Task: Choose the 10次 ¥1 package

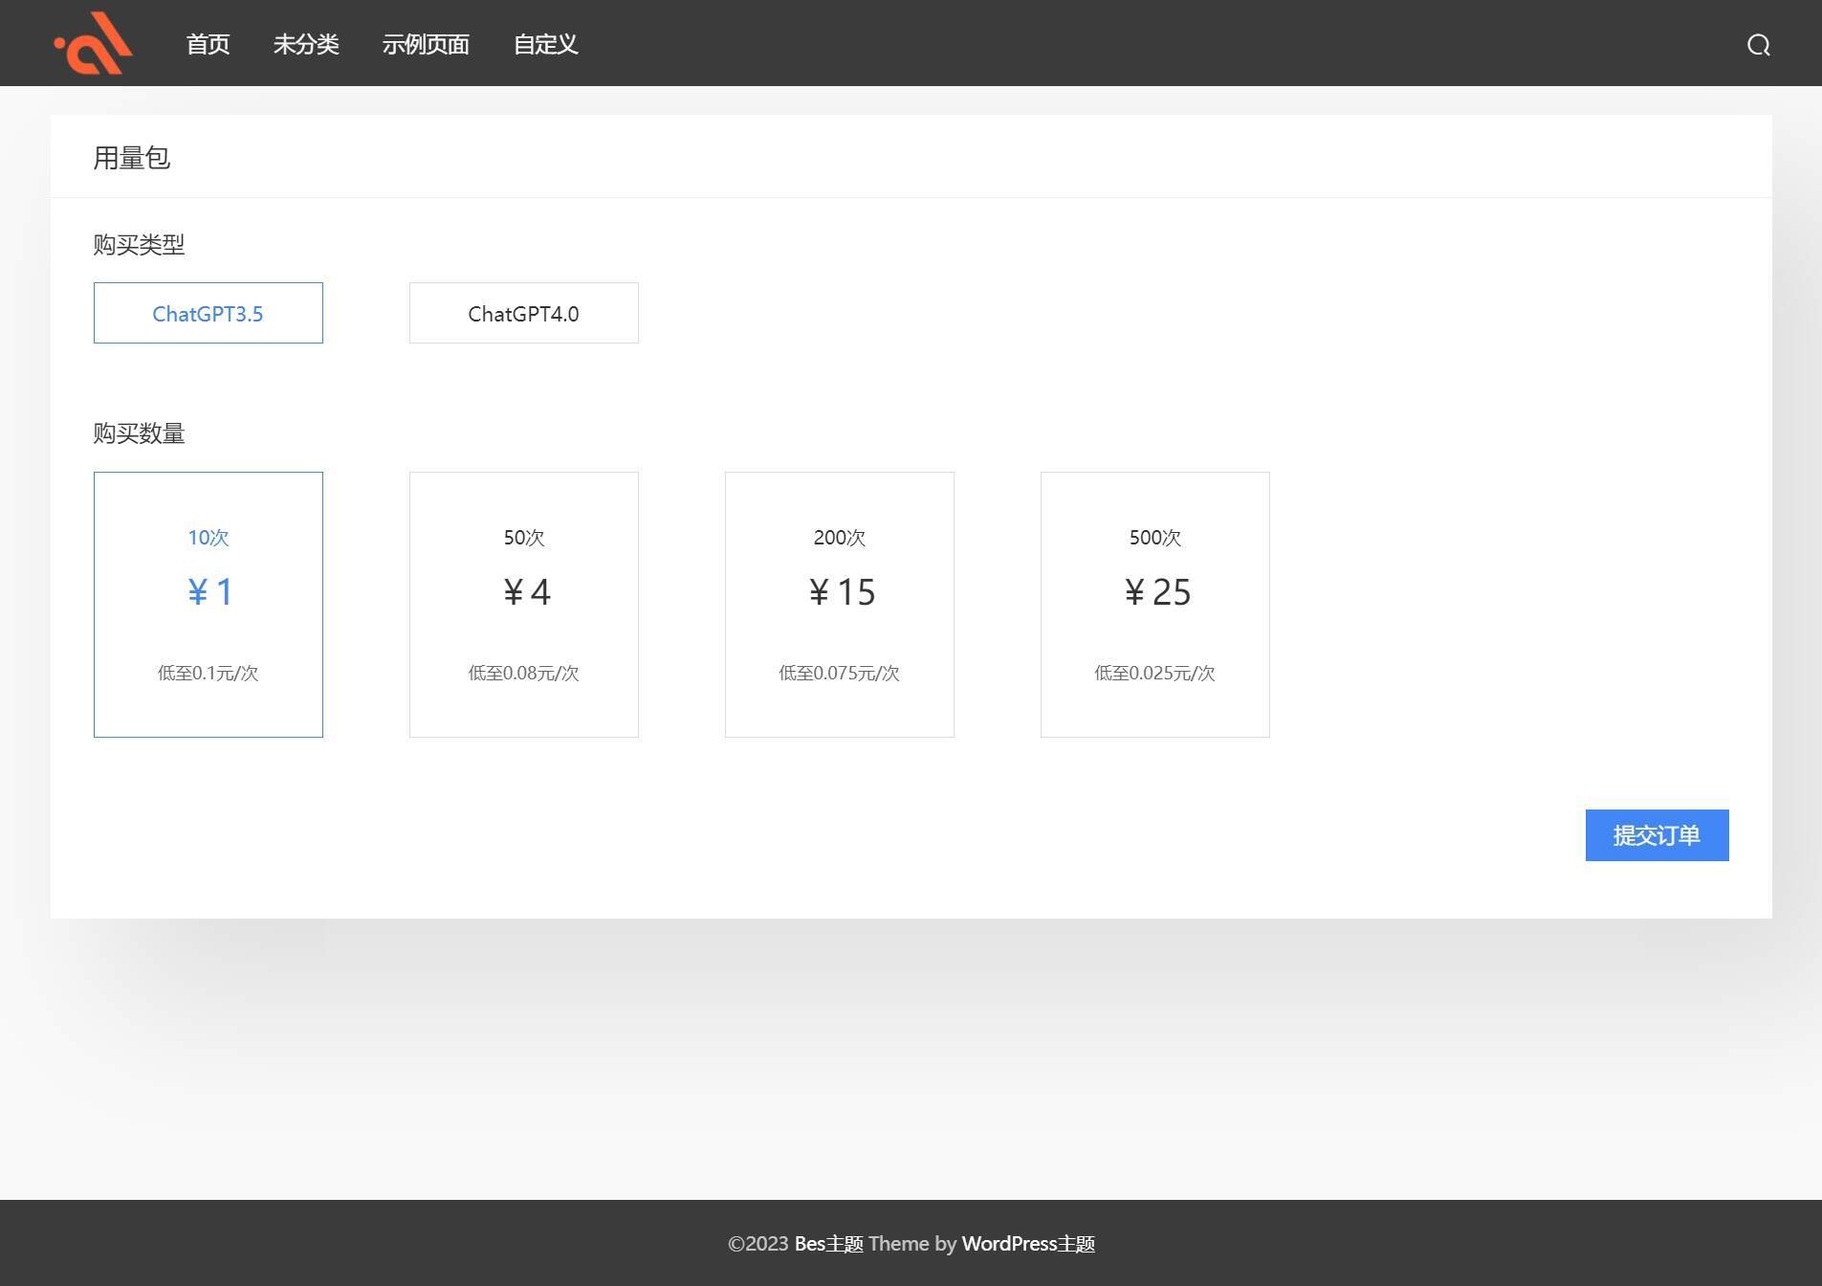Action: [x=209, y=605]
